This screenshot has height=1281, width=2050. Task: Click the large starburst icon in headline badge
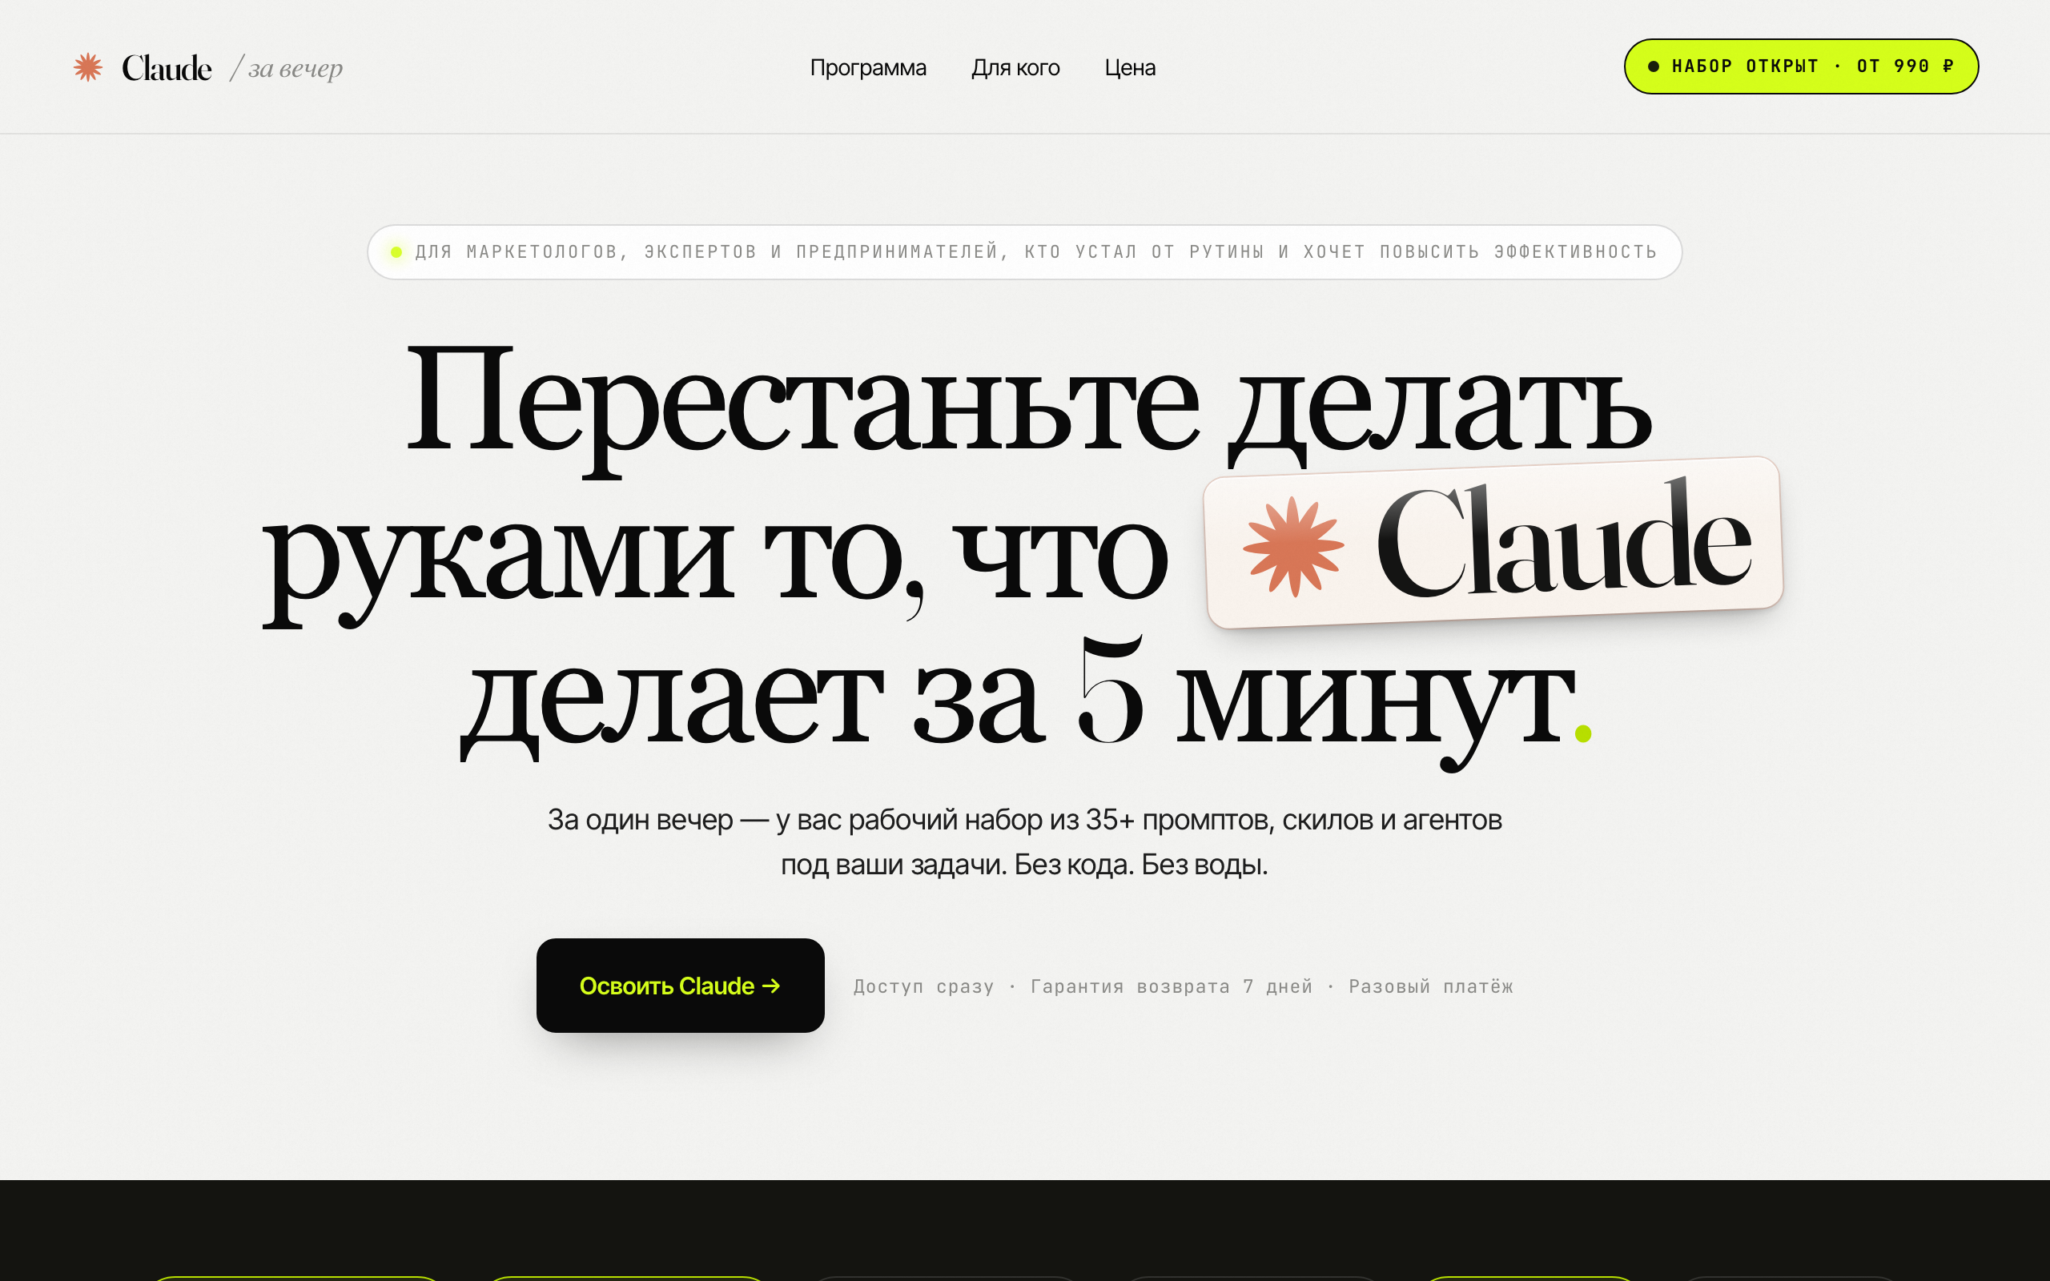[x=1292, y=547]
